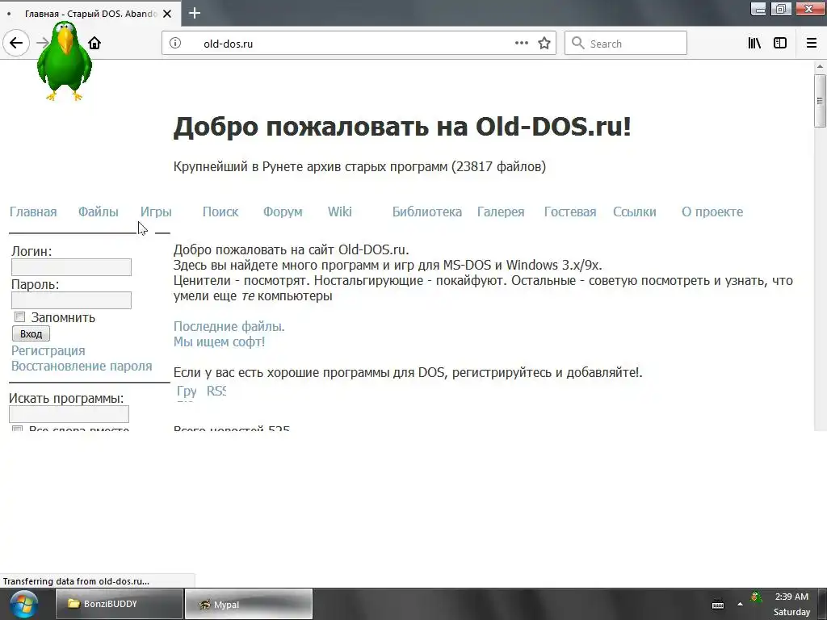Viewport: 827px width, 620px height.
Task: Check the Запомнить checkbox
Action: pyautogui.click(x=19, y=316)
